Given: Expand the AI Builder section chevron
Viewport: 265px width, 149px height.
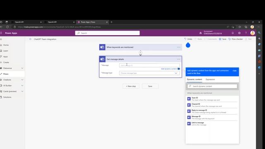Looking at the screenshot, I should 22,86.
